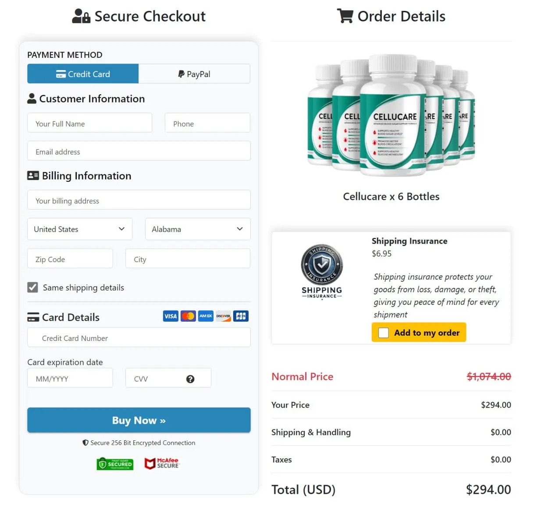Select the Credit Card payment tab
Screen dimensions: 555x514
point(82,74)
